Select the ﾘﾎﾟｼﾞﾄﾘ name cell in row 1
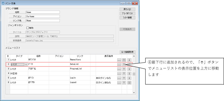The image size is (224, 101). coord(38,60)
